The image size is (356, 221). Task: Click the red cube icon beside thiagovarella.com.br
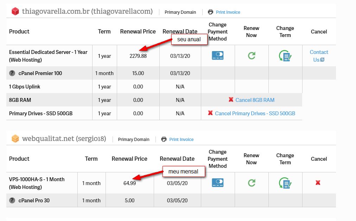[x=15, y=12]
